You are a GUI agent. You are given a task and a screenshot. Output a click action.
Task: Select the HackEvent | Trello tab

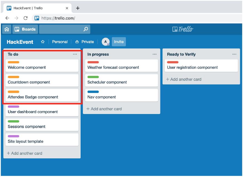[36, 8]
